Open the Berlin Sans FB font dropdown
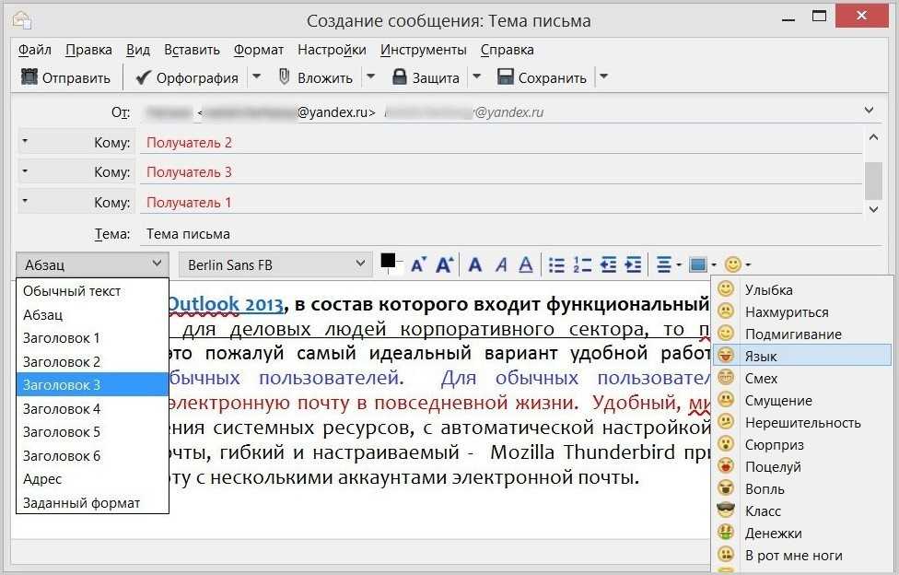899x575 pixels. coord(275,265)
